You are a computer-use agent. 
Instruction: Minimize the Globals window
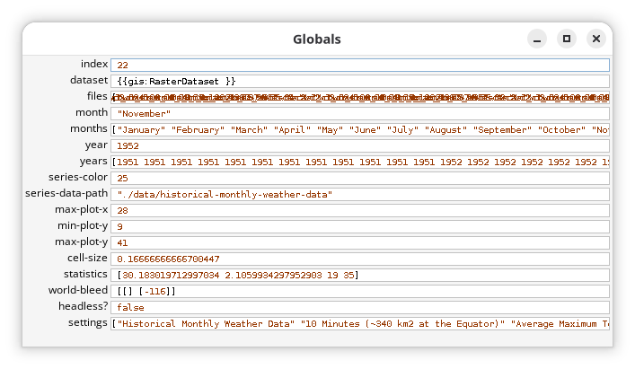[x=536, y=40]
